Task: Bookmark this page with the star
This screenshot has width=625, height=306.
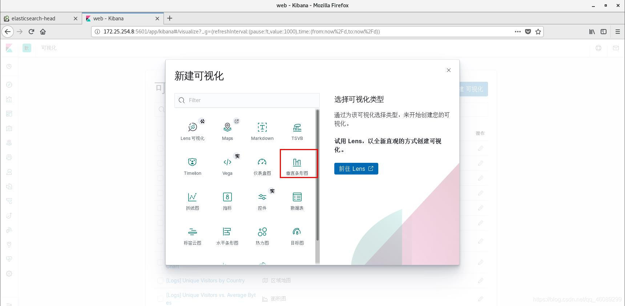Action: 538,32
